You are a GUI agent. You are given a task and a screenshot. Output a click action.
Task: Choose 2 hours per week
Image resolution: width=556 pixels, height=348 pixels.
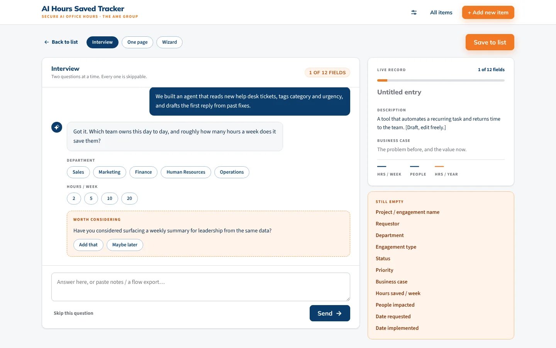(74, 198)
